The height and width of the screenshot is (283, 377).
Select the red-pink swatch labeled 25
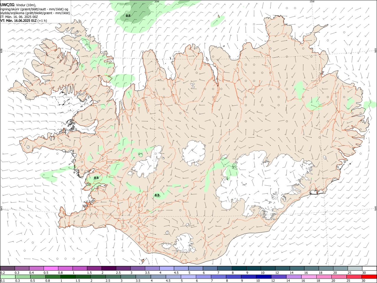[x=354, y=277]
